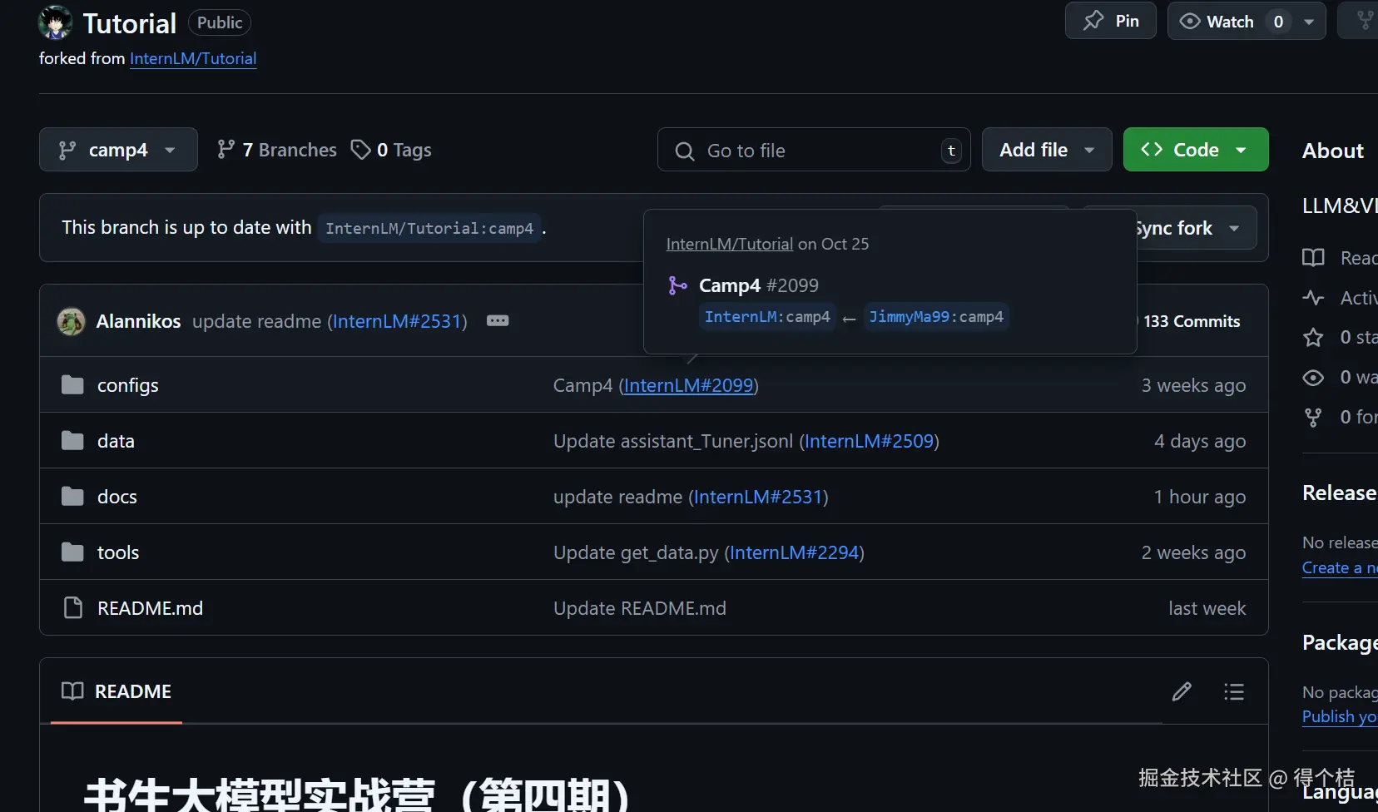Open the Update README.md commit message
The height and width of the screenshot is (812, 1378).
pos(639,608)
